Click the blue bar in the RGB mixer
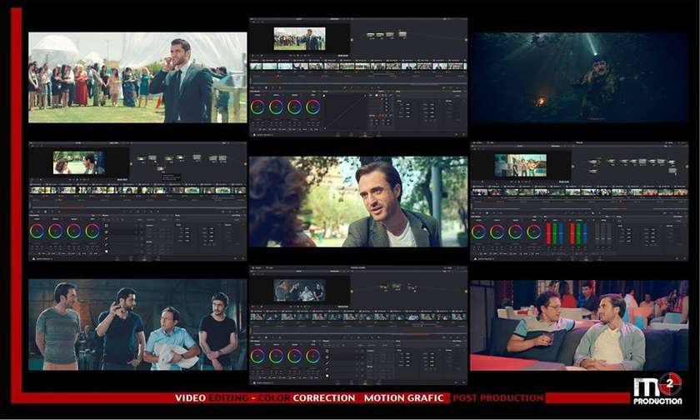This screenshot has height=420, width=700. (x=561, y=232)
